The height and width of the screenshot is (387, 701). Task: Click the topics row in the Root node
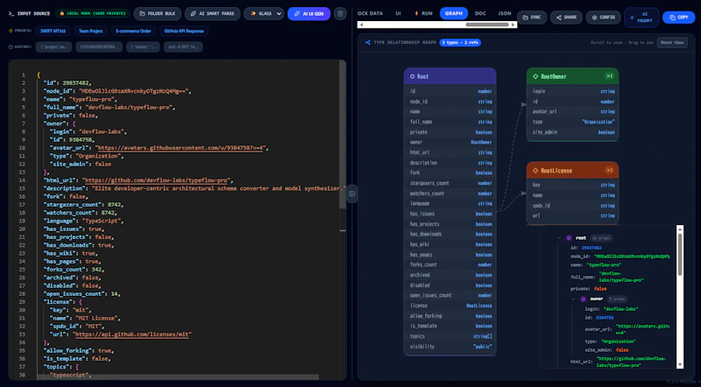[450, 336]
